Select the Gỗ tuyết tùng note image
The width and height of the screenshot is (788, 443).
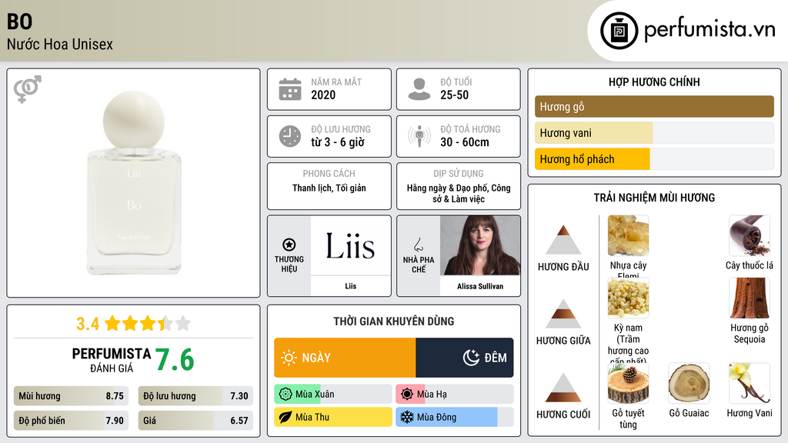(x=628, y=384)
